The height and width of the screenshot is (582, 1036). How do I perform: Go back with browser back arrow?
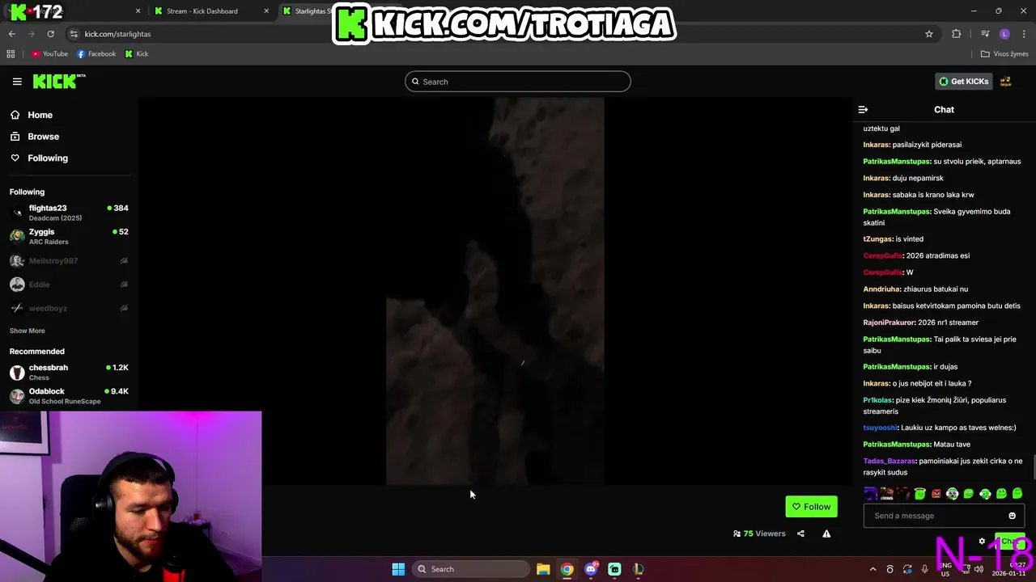[11, 34]
